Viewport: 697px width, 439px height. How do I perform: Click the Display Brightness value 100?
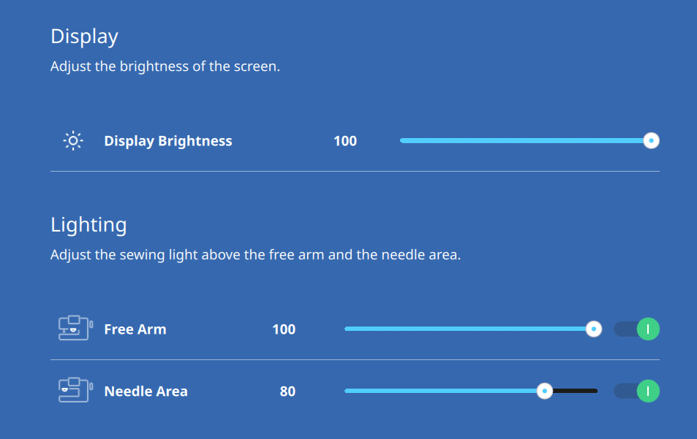pos(345,141)
